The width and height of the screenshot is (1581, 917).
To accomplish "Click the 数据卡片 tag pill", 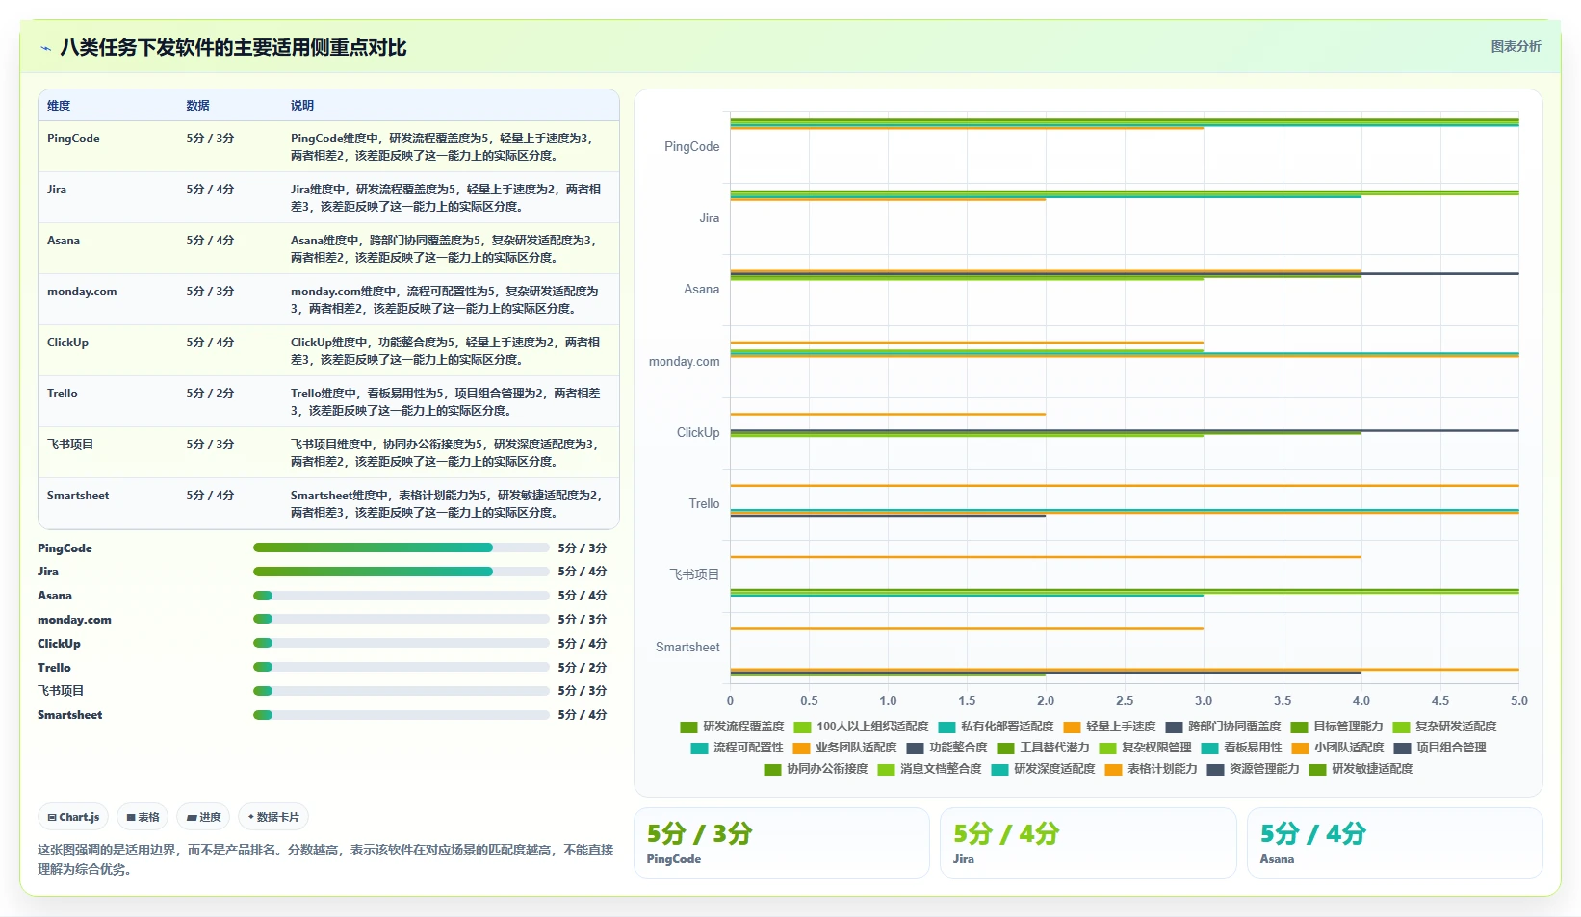I will point(272,817).
